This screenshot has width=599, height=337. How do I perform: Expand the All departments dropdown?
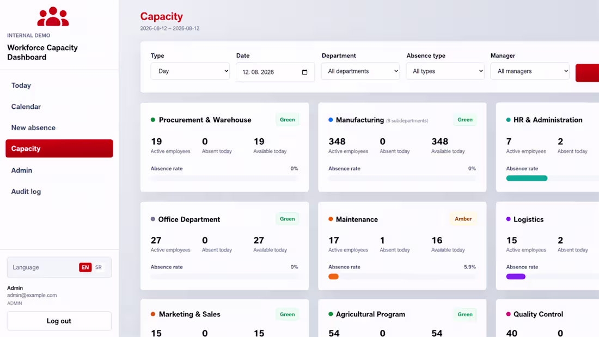(360, 71)
